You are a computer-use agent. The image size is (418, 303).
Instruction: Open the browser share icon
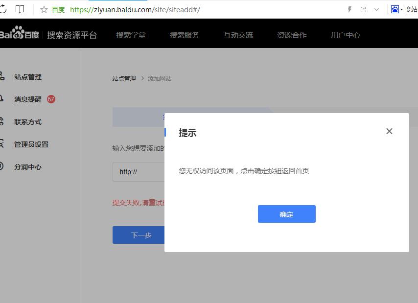pos(363,9)
